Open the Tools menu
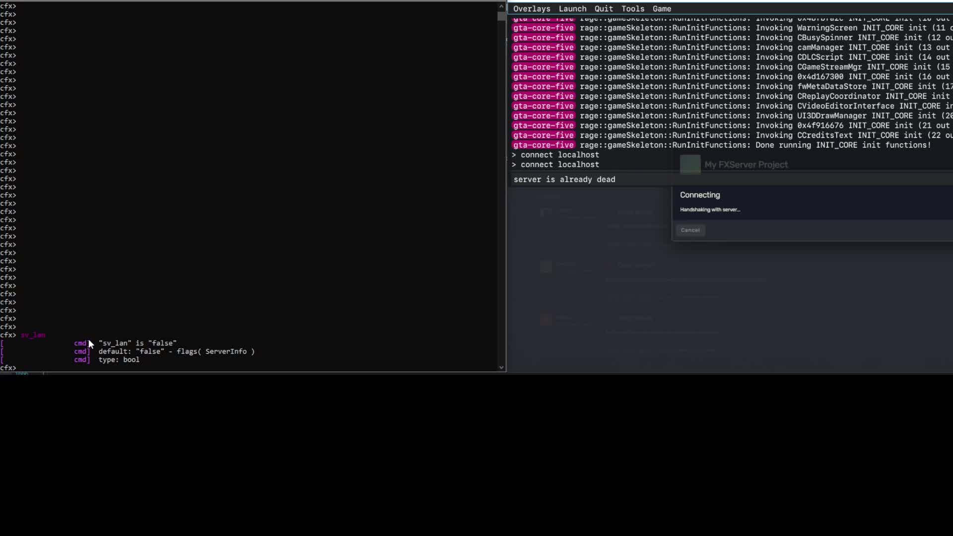The image size is (953, 536). pos(632,9)
